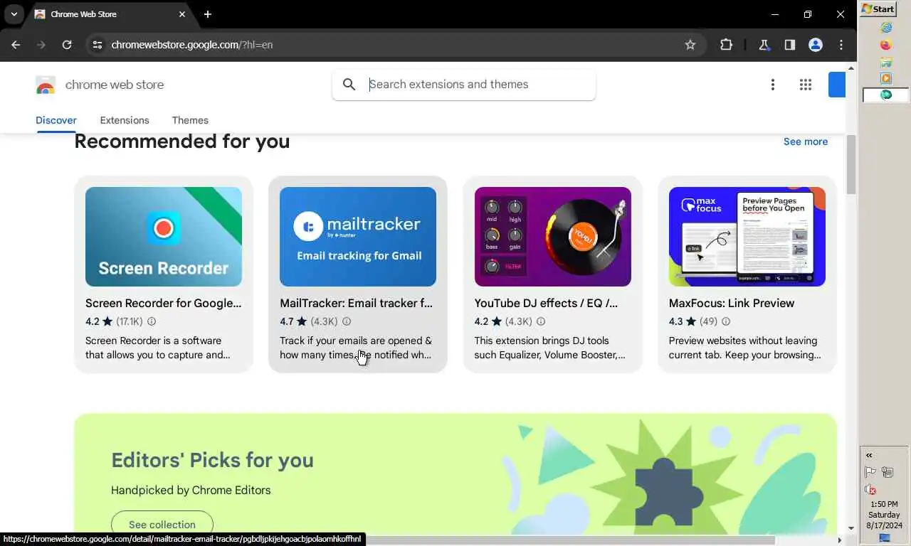
Task: Click the YouTube DJ turntable thumbnail
Action: coord(553,237)
